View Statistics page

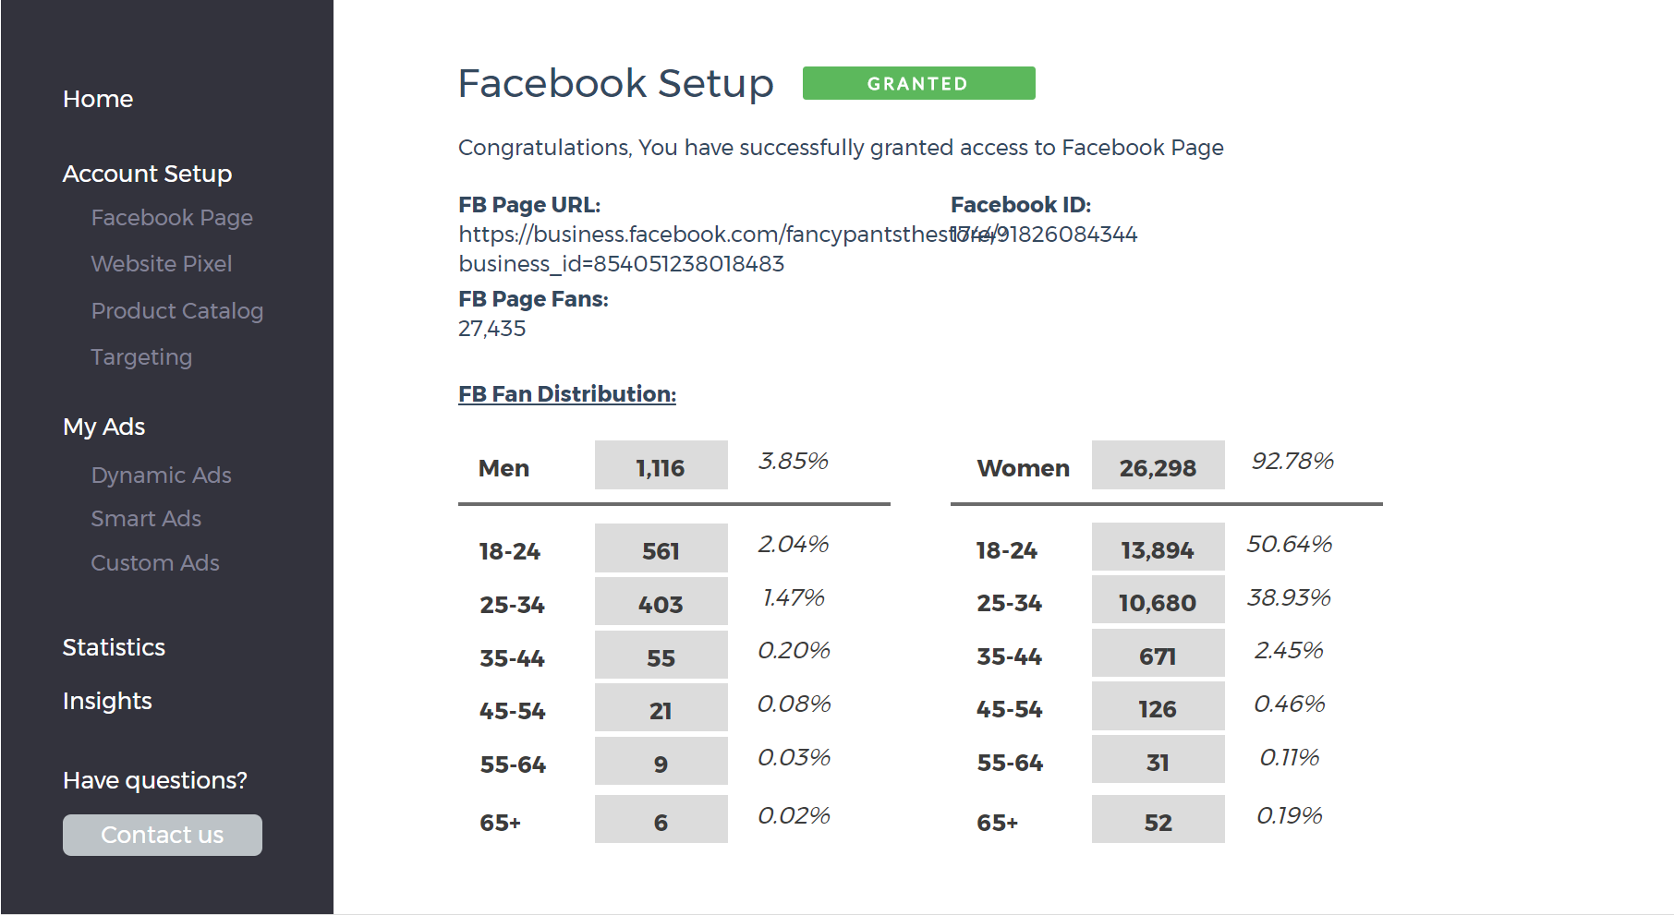click(x=114, y=647)
